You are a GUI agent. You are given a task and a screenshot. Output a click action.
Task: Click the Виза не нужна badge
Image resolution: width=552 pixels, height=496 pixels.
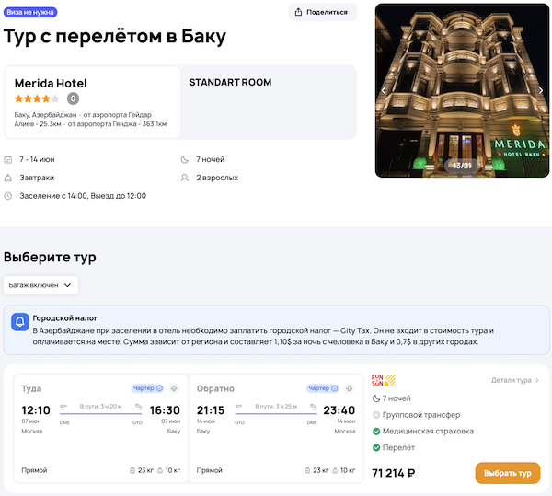coord(31,13)
